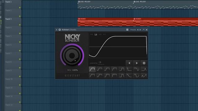
Task: Select the second curve preset in the top row
Action: [100, 69]
